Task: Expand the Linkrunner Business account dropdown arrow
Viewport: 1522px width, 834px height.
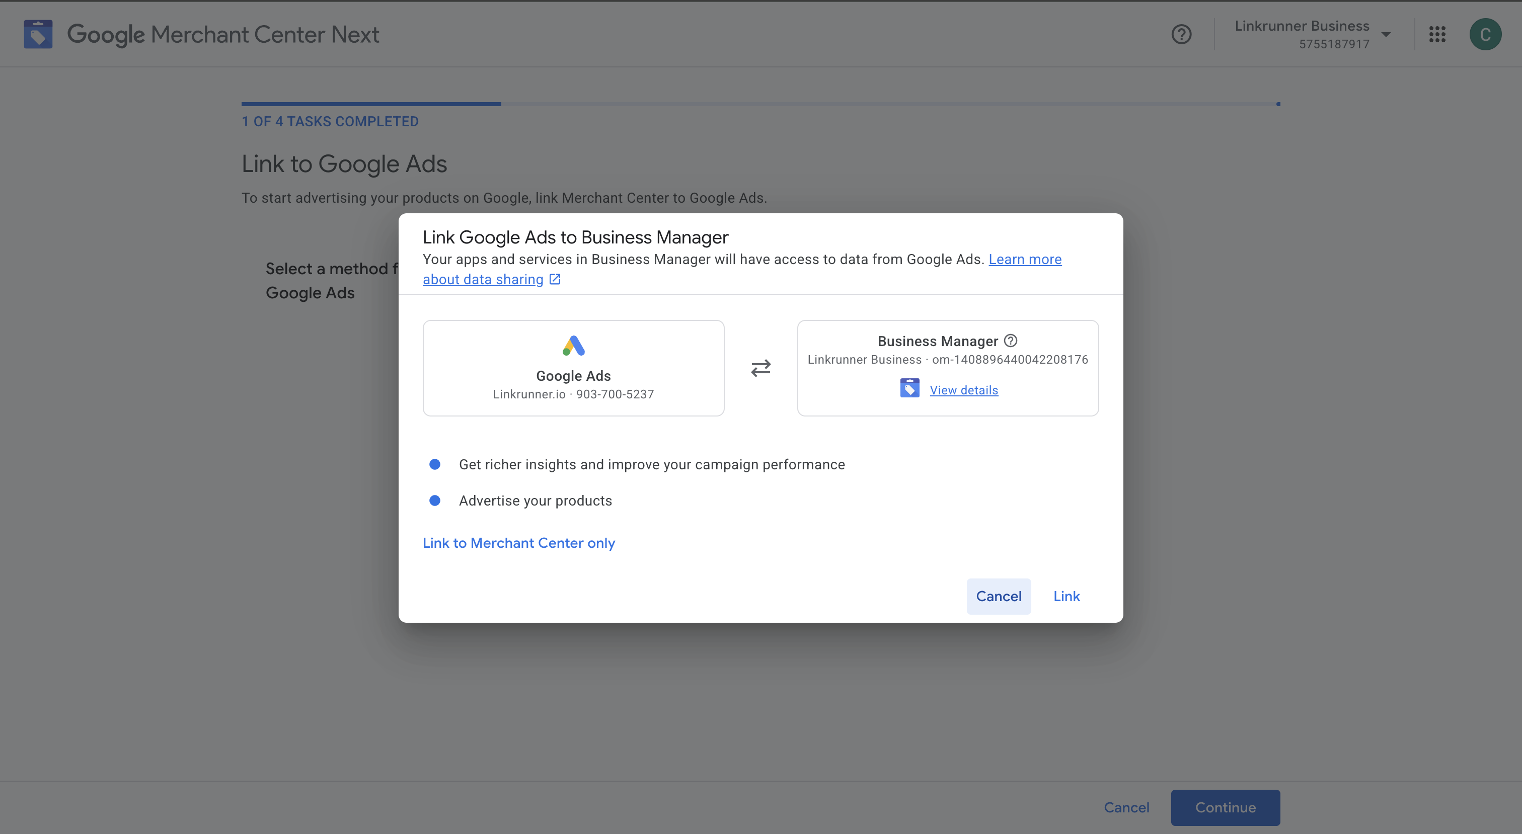Action: 1386,34
